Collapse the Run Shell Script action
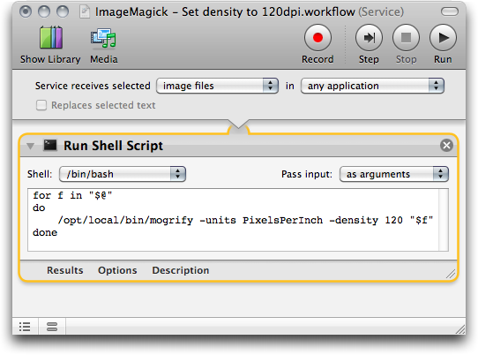Viewport: 478px width, 355px height. tap(30, 146)
